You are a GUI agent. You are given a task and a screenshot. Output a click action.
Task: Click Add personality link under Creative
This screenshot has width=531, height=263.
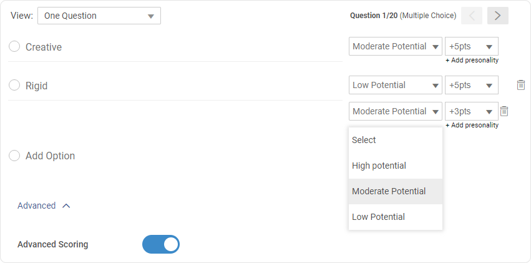point(472,61)
